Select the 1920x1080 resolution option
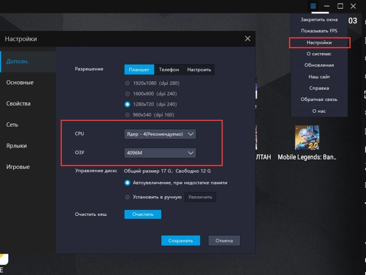The width and height of the screenshot is (366, 275). click(127, 83)
